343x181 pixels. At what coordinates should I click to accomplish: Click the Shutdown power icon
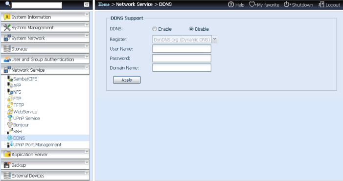[286, 4]
